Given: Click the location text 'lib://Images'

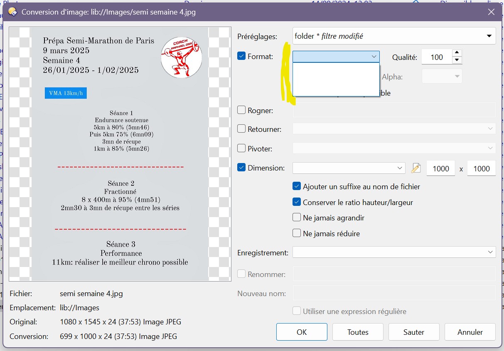Looking at the screenshot, I should tap(79, 308).
